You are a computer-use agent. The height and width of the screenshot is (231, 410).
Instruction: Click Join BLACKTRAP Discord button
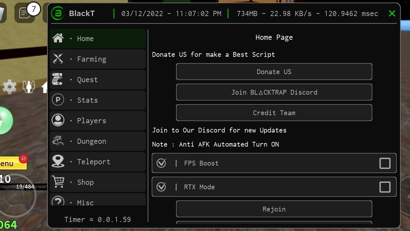[274, 92]
